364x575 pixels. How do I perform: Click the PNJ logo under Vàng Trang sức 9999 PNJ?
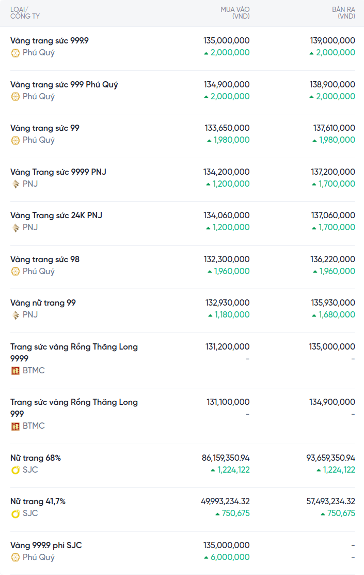pos(15,184)
